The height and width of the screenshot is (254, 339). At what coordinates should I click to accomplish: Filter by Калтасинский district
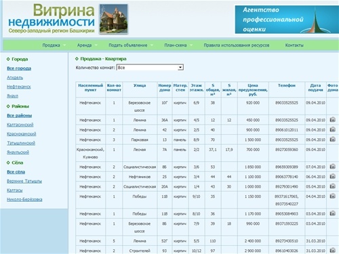click(20, 125)
